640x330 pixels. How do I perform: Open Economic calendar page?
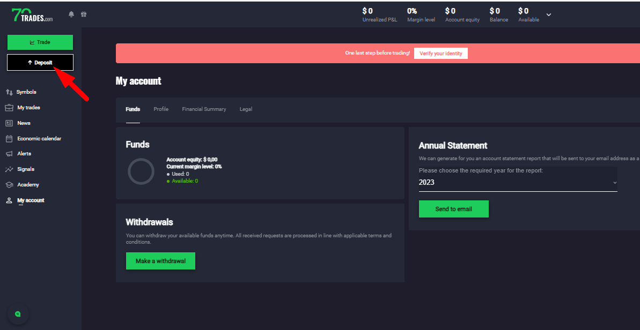pyautogui.click(x=39, y=139)
